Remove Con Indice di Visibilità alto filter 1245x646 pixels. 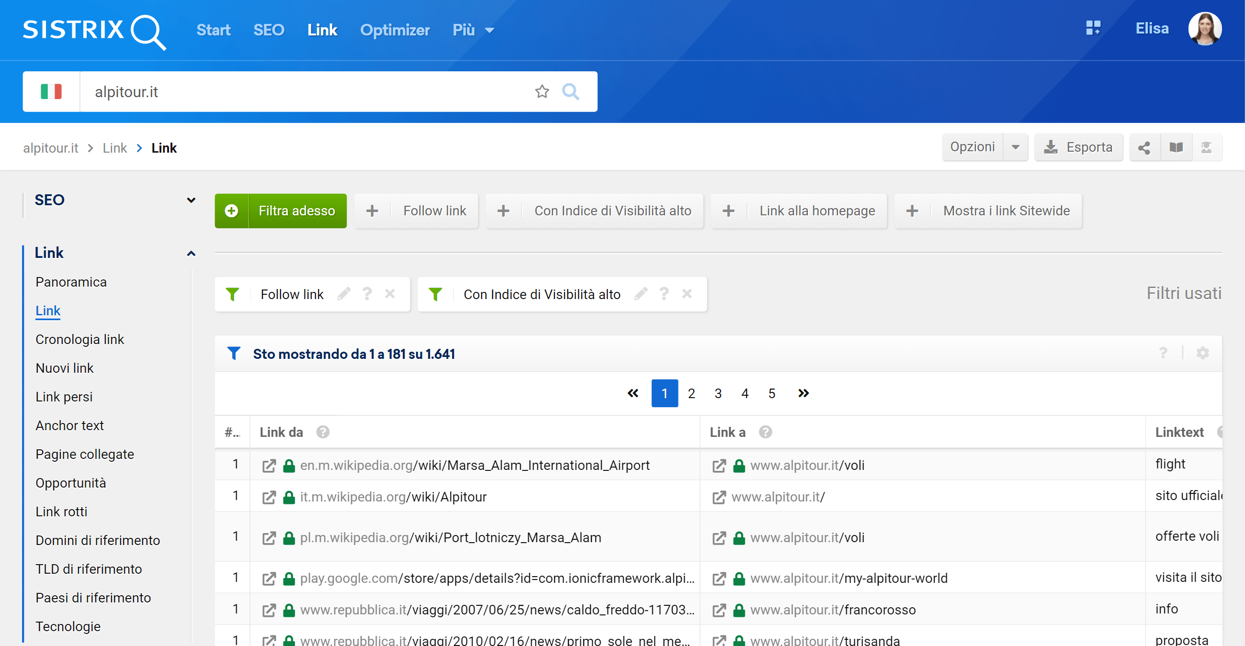(x=687, y=294)
